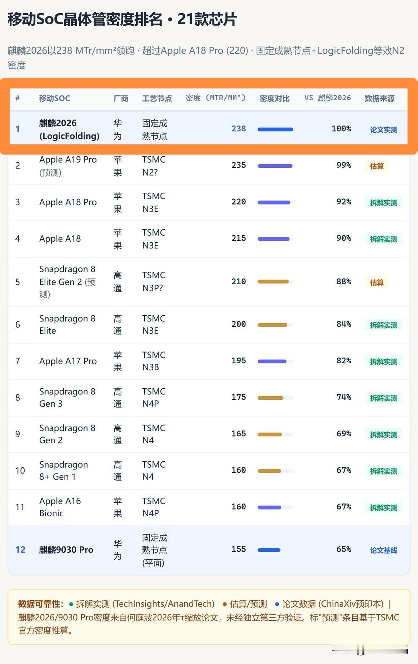Click the 拆解实测 badge for Snapdragon 8+ Gen 1
Image resolution: width=418 pixels, height=664 pixels.
click(x=383, y=471)
